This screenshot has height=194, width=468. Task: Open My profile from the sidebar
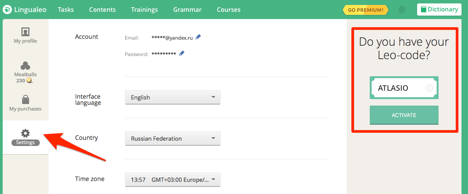click(25, 35)
